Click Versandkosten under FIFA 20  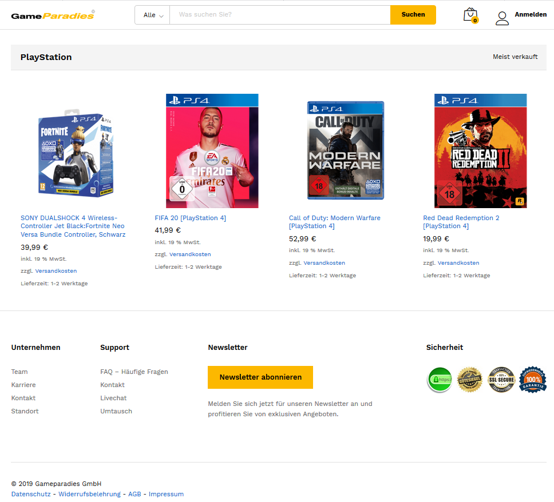(x=190, y=254)
